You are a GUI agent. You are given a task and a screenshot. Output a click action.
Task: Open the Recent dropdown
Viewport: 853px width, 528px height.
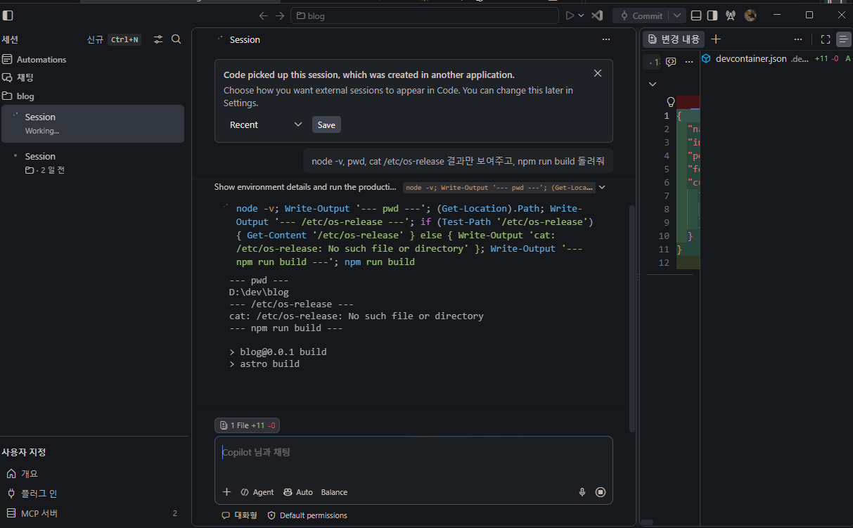(265, 124)
